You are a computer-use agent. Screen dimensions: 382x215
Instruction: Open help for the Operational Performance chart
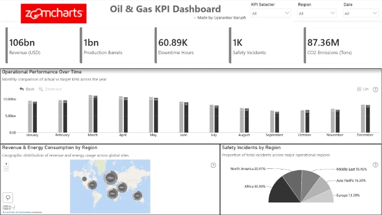click(375, 89)
